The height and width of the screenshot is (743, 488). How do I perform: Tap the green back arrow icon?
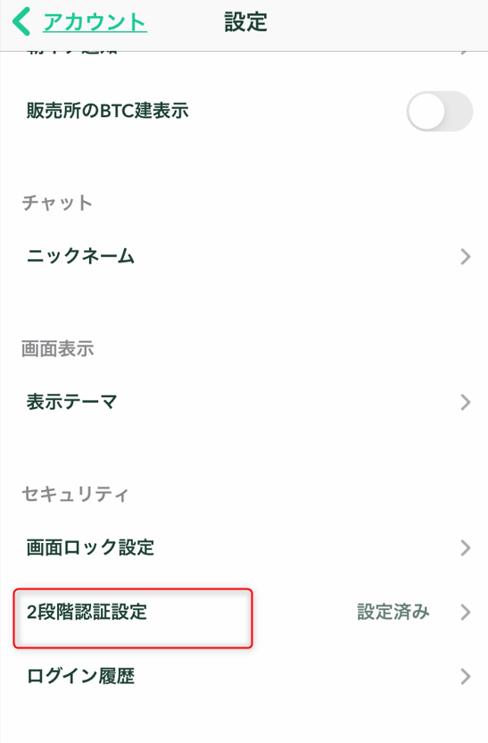click(21, 21)
